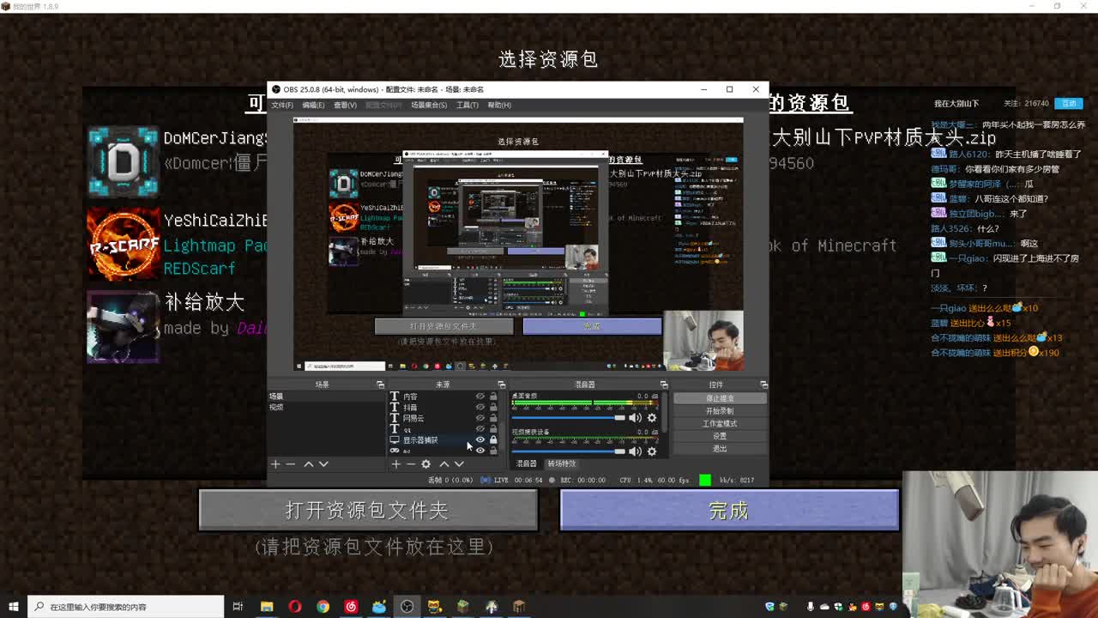
Task: Toggle visibility of the 网易云 source
Action: 480,417
